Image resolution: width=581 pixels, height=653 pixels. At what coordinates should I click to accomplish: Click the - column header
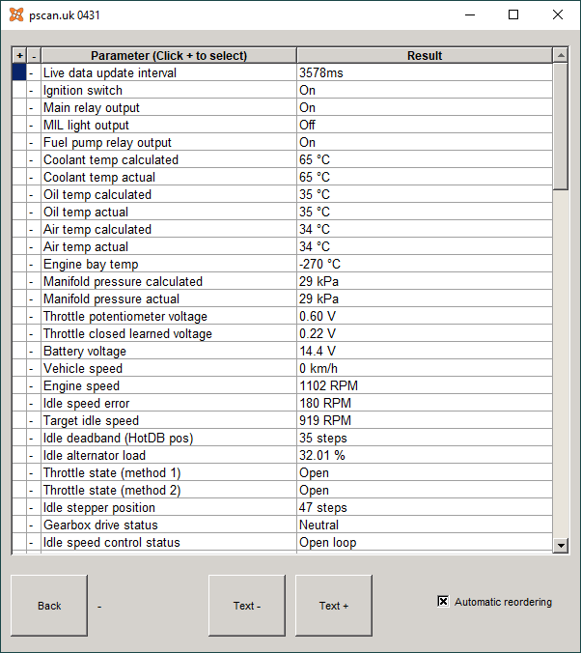coord(34,55)
